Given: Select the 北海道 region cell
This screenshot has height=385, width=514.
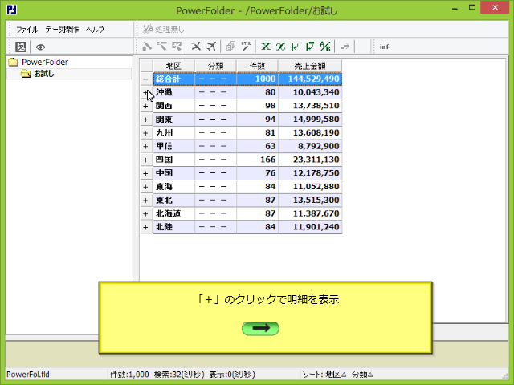Looking at the screenshot, I should click(x=174, y=214).
